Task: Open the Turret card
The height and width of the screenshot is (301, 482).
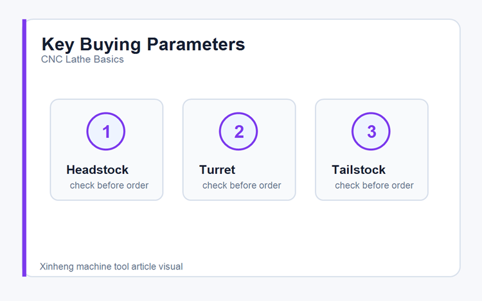Action: (239, 150)
